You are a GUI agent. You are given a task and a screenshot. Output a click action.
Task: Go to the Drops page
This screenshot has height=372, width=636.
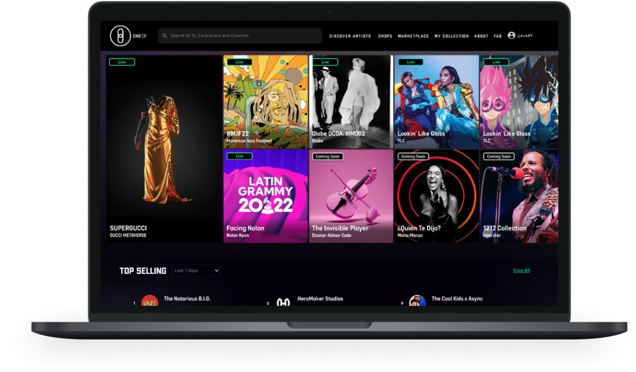pyautogui.click(x=385, y=36)
